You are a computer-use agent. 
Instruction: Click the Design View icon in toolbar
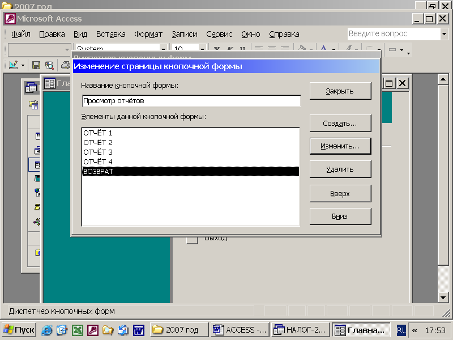click(13, 65)
